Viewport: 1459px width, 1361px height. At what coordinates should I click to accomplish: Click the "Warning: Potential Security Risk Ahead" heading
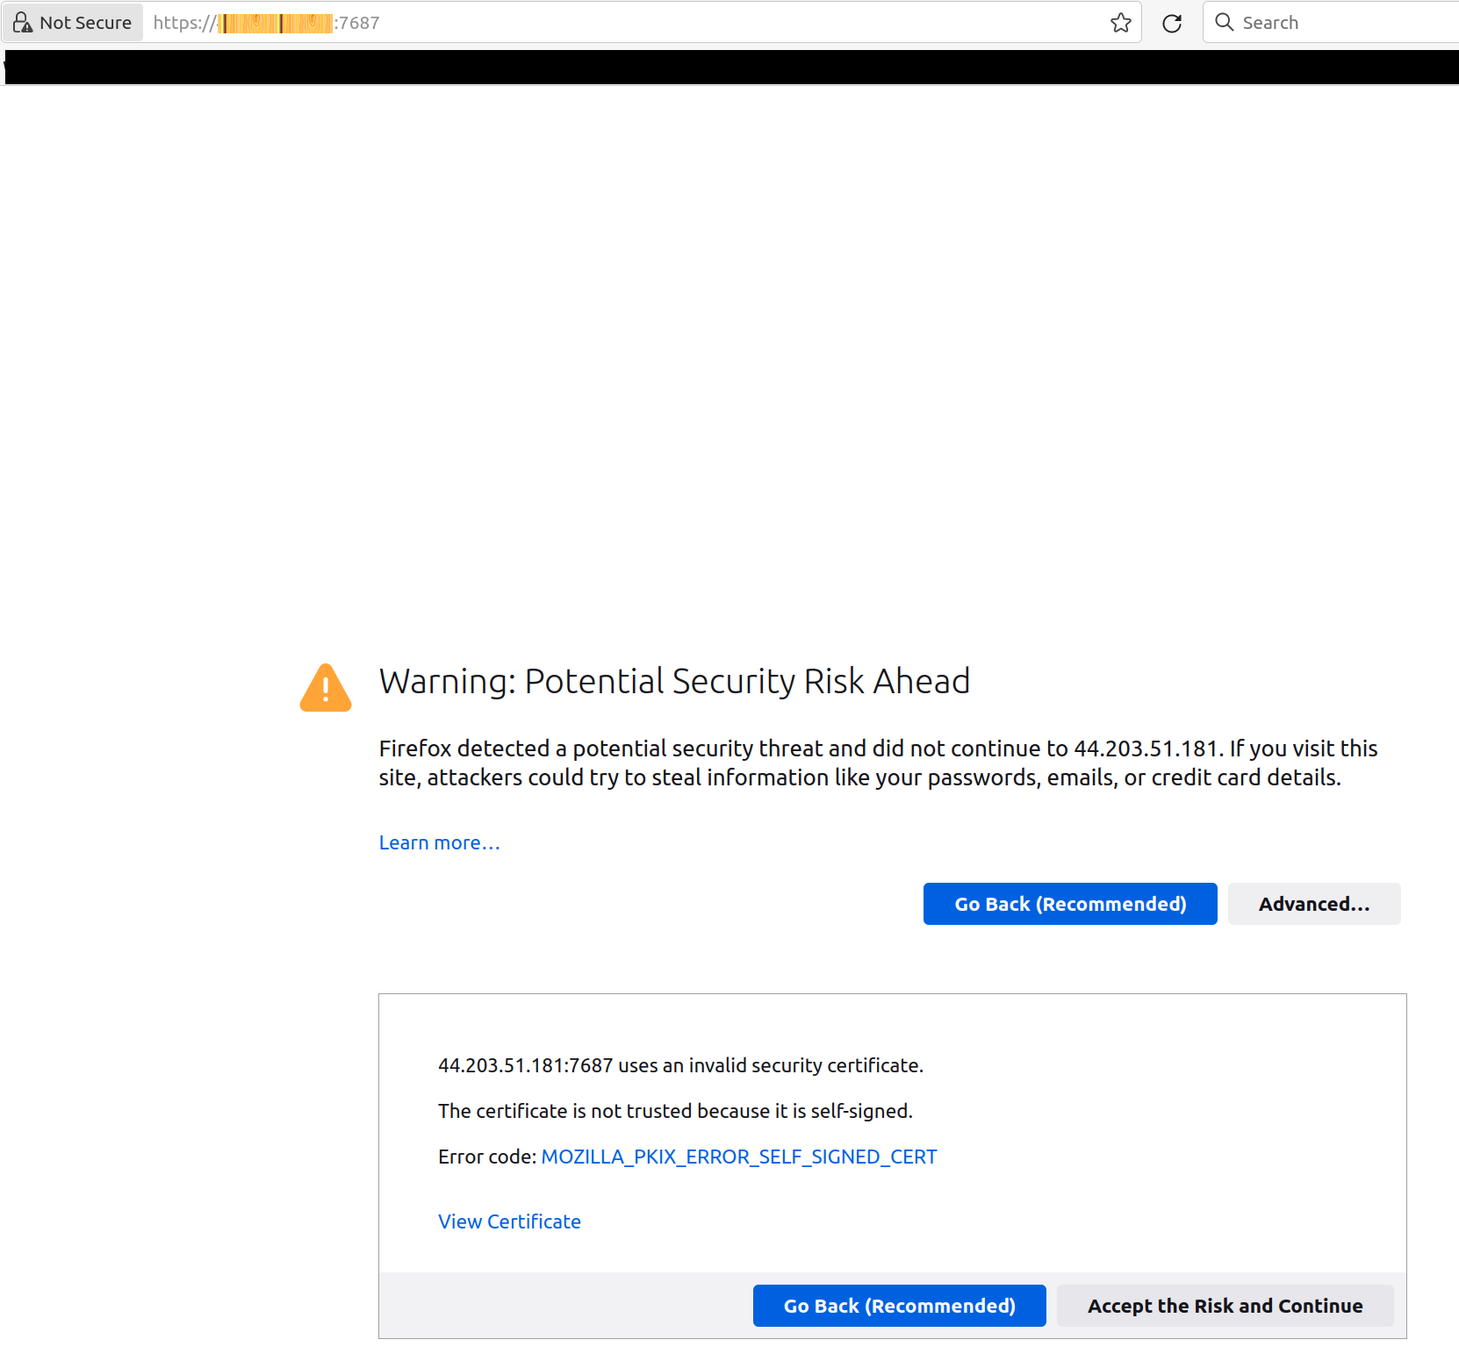674,681
